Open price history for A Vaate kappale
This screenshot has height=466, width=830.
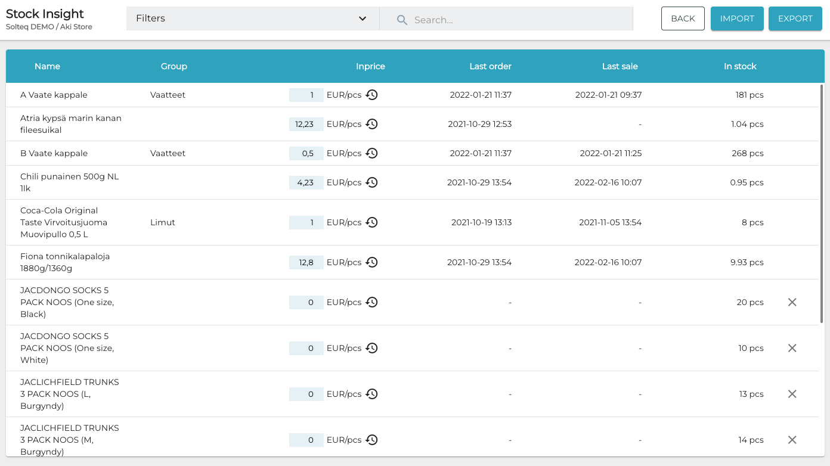(371, 95)
